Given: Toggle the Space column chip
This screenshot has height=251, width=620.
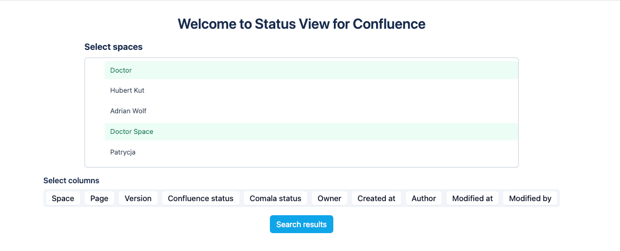Looking at the screenshot, I should click(x=63, y=198).
